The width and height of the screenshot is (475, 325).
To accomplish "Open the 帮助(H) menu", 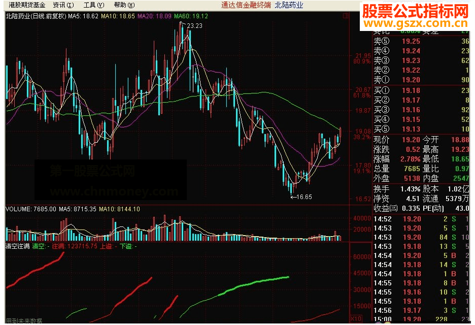I will pos(124,5).
